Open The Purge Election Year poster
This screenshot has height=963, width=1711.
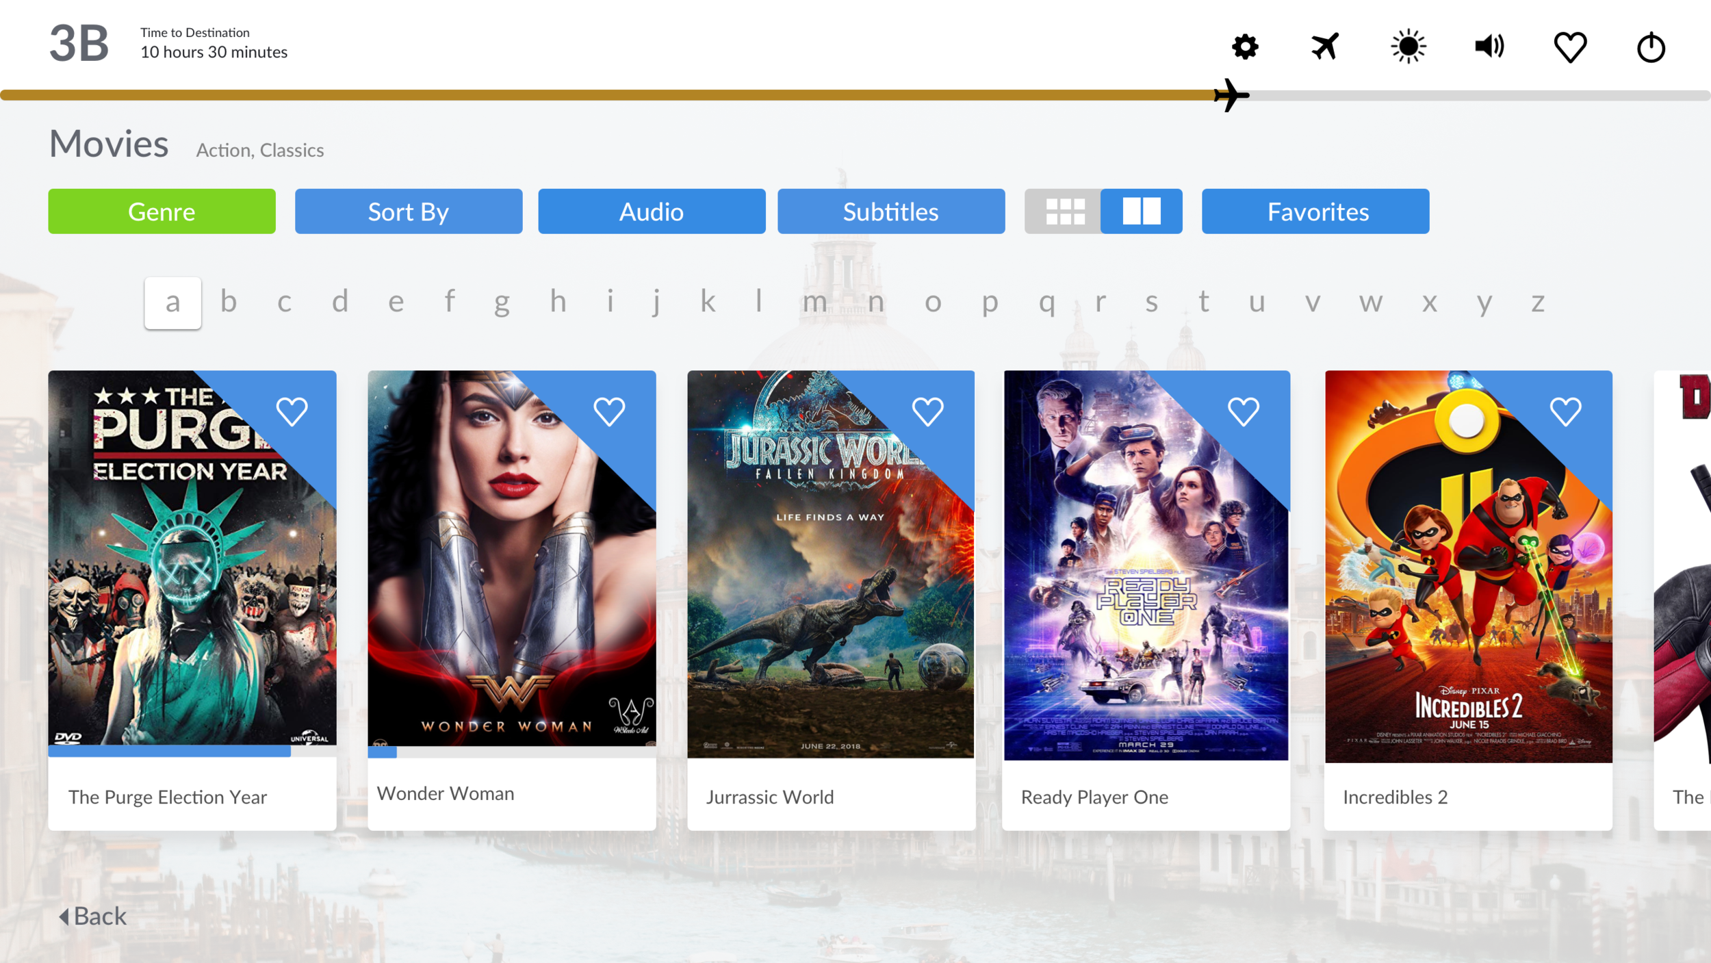click(x=192, y=558)
